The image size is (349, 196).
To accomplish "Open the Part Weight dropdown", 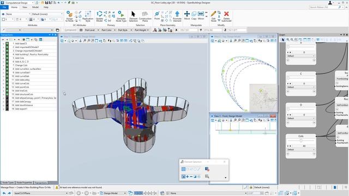I will point(141,30).
